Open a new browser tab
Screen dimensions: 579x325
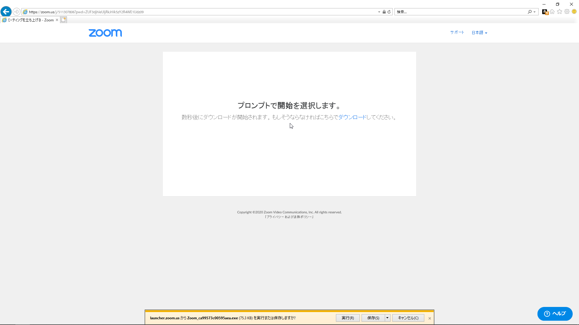coord(63,20)
